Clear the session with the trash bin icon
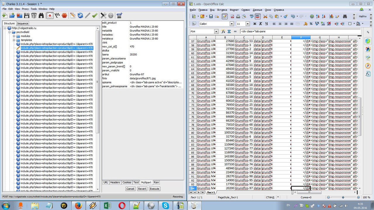The width and height of the screenshot is (374, 210). click(x=34, y=15)
